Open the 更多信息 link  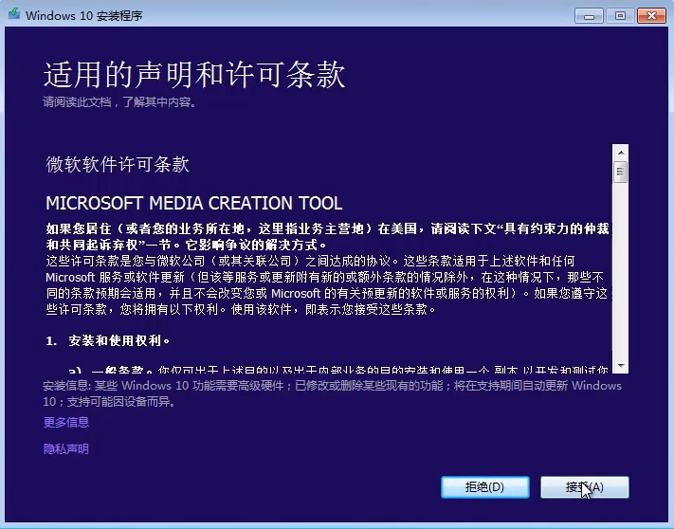(x=66, y=422)
